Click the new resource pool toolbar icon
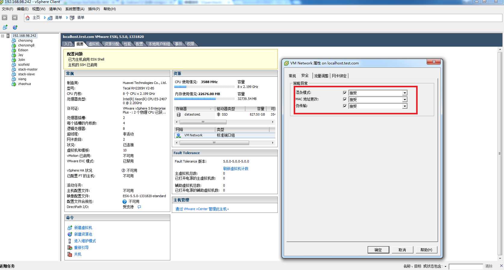 click(x=15, y=27)
